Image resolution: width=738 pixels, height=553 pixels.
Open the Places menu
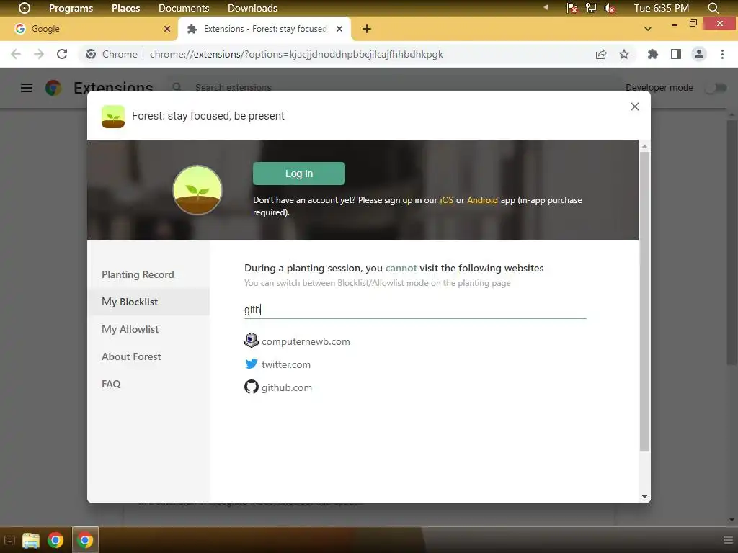(125, 8)
